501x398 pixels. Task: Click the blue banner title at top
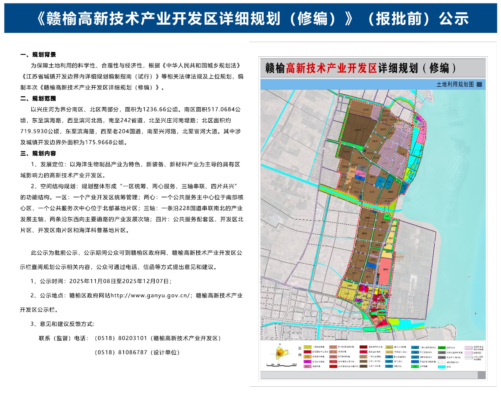(x=250, y=18)
